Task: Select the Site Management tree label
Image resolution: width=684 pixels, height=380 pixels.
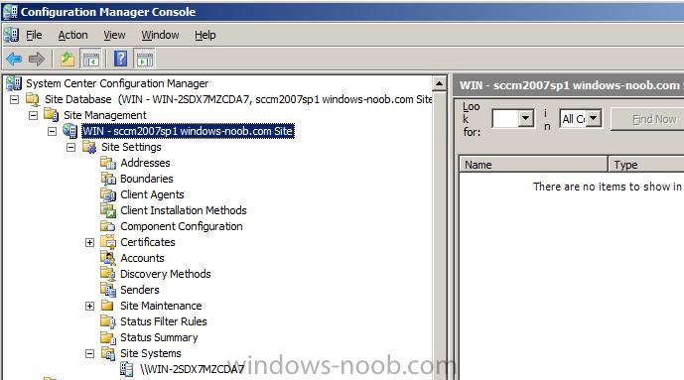Action: pyautogui.click(x=105, y=115)
